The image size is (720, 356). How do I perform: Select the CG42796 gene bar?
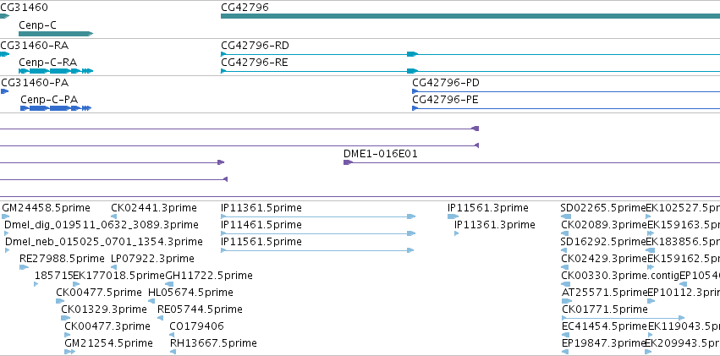coord(470,16)
